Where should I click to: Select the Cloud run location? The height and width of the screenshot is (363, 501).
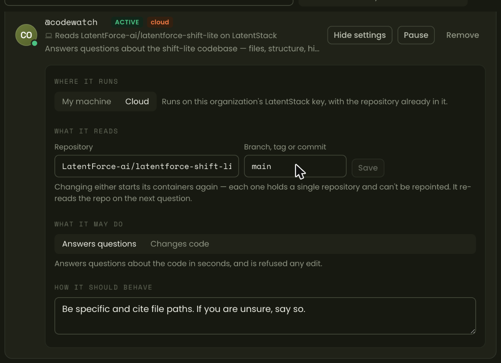point(137,102)
